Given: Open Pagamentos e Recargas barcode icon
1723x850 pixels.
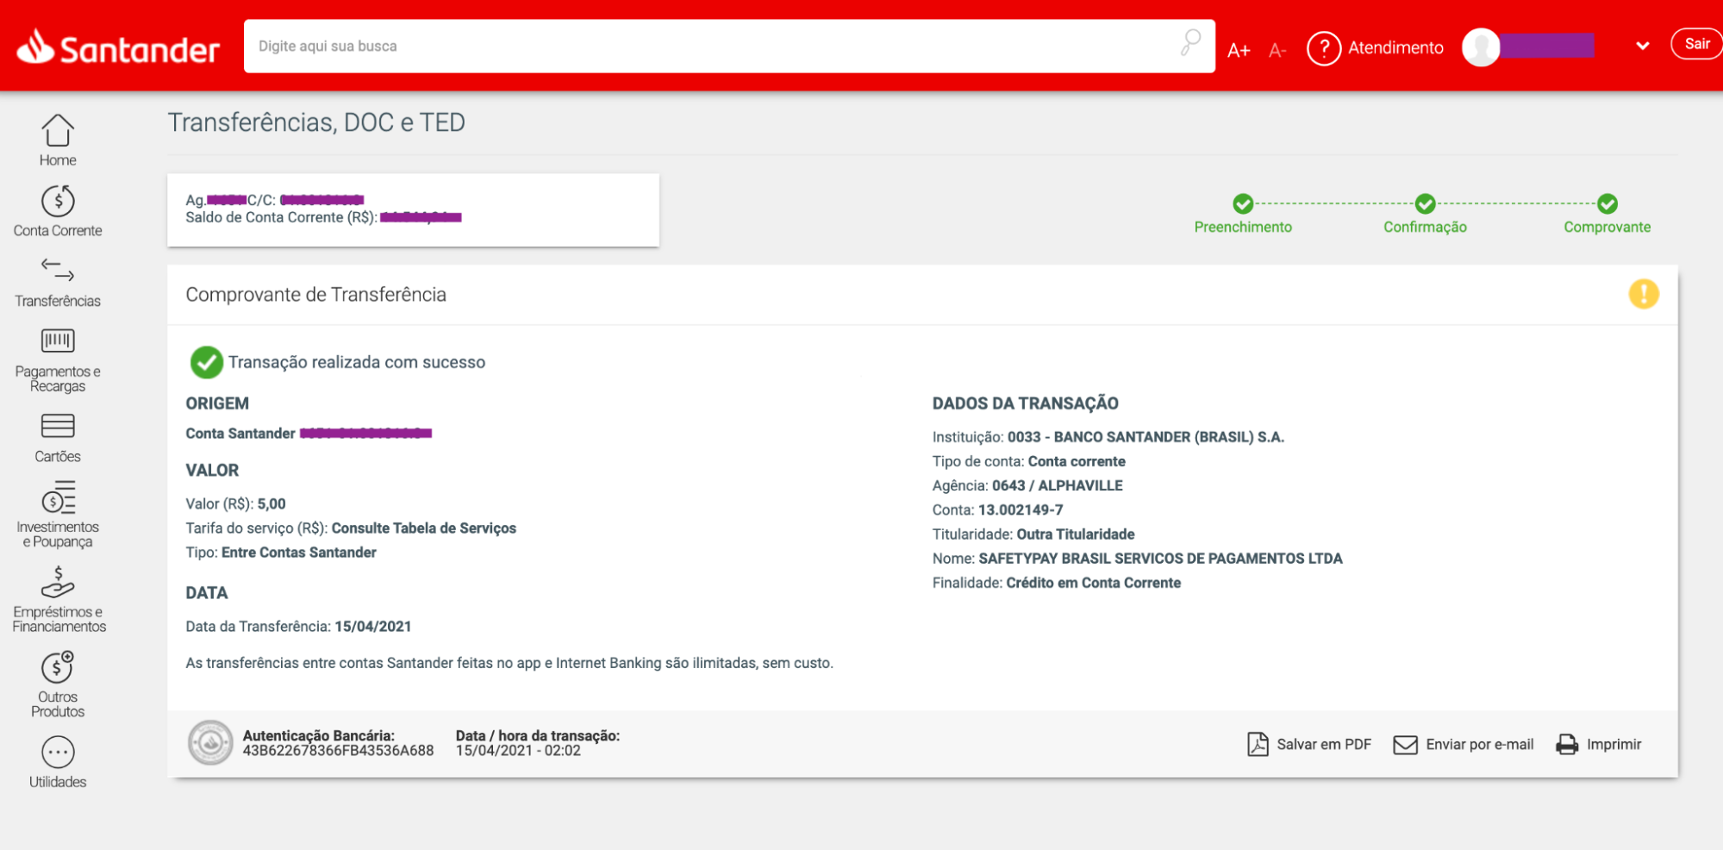Looking at the screenshot, I should pyautogui.click(x=58, y=341).
